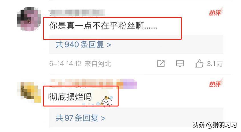Open the first commenter's blurred username
This screenshot has width=241, height=132.
click(77, 13)
